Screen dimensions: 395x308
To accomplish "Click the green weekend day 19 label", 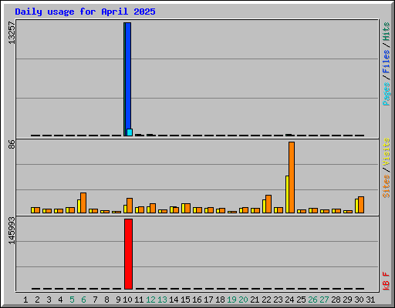I will (231, 300).
